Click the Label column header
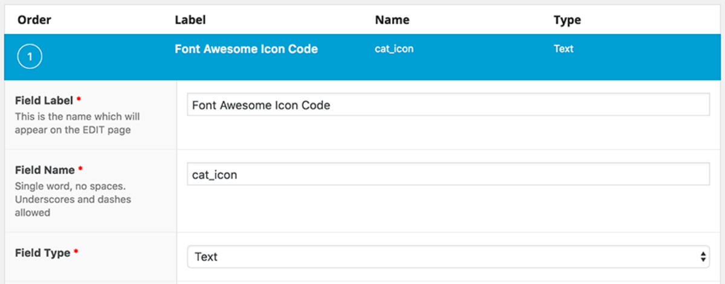 (190, 20)
